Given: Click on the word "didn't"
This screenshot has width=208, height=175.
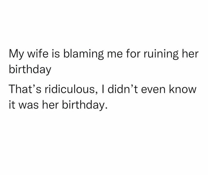Looking at the screenshot, I should tap(125, 89).
